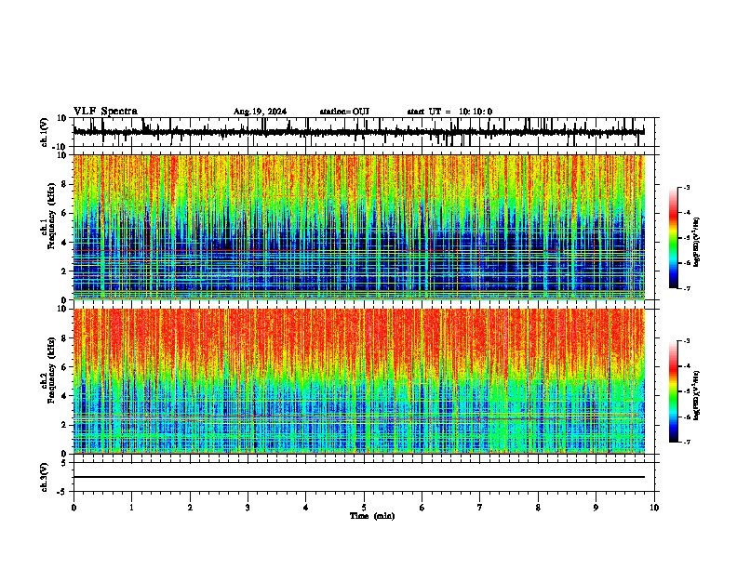Click the ch.1 spectrogram color scale bar

click(x=674, y=238)
